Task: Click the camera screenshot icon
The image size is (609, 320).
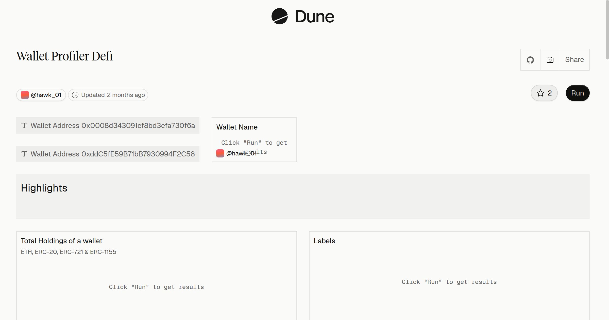Action: tap(550, 60)
